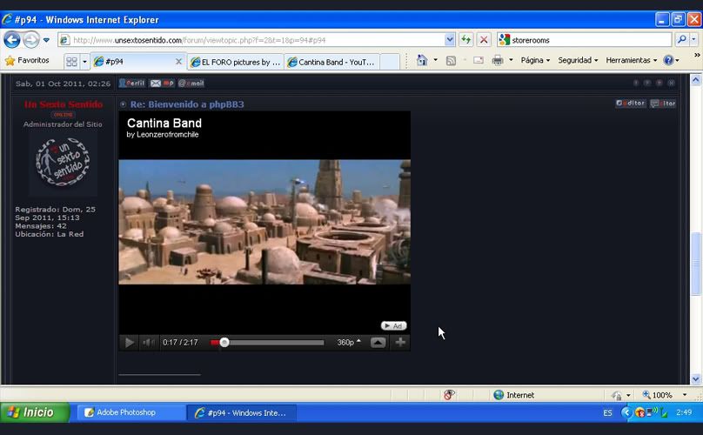Expand hidden system tray icons arrow
The width and height of the screenshot is (703, 435).
(626, 412)
